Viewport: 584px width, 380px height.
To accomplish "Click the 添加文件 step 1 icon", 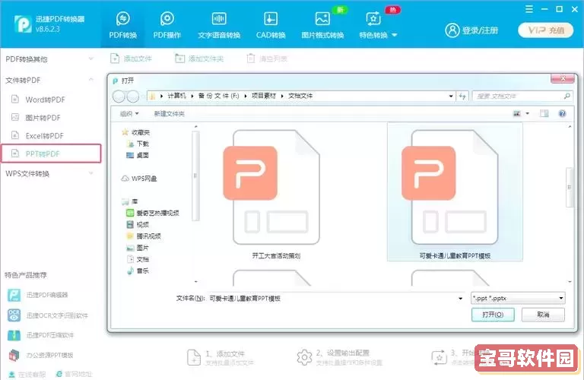I will pyautogui.click(x=194, y=357).
